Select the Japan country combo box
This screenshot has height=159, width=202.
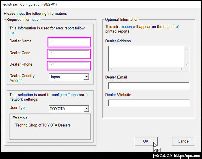(69, 77)
